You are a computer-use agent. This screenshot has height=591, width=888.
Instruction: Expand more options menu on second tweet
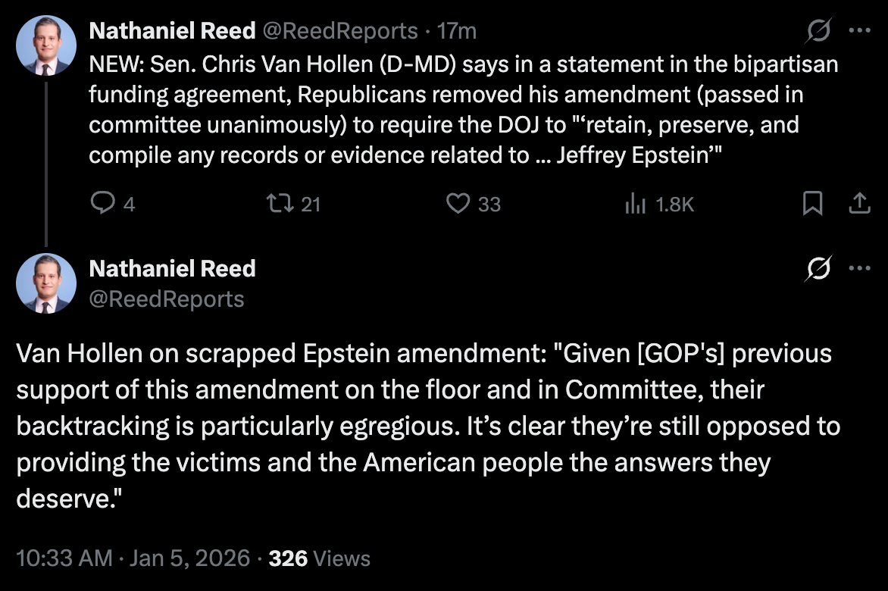point(859,268)
